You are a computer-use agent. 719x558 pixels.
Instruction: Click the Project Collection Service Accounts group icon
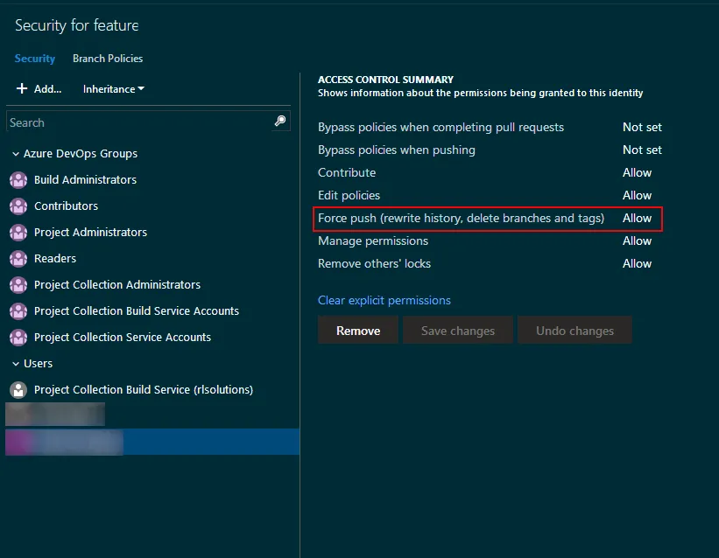point(18,337)
